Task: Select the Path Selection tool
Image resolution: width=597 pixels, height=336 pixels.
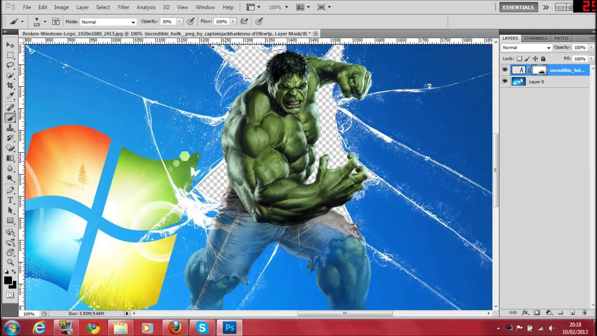Action: [10, 210]
